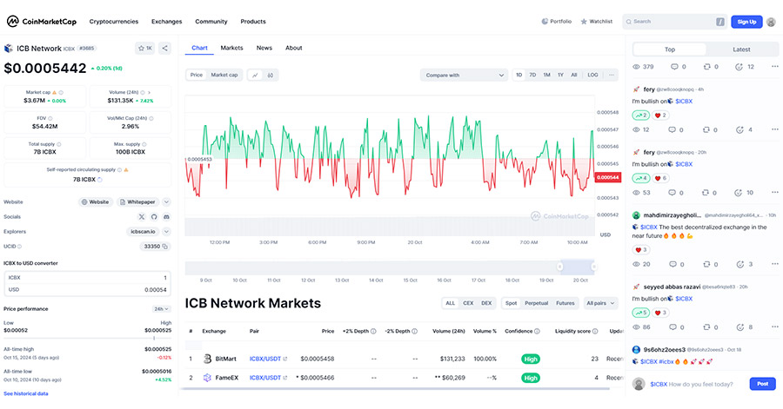Open Discord social link icon
This screenshot has height=409, width=783.
pyautogui.click(x=167, y=217)
